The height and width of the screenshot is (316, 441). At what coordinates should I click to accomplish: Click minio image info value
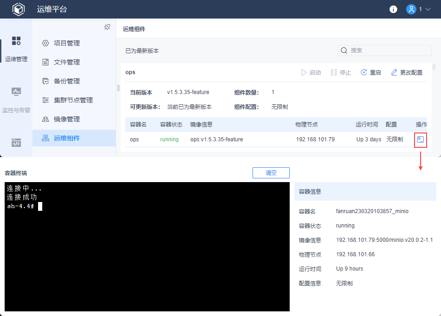click(384, 240)
